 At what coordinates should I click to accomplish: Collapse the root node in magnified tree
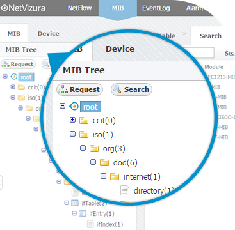(62, 105)
